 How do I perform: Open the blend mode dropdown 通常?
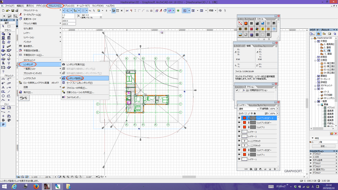coord(249,109)
